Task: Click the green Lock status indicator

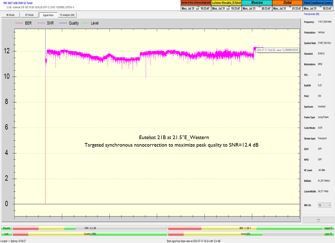Action: (6, 234)
